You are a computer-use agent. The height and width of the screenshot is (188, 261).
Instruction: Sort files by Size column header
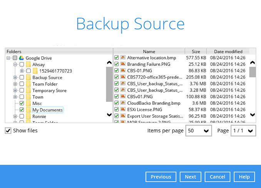[196, 51]
